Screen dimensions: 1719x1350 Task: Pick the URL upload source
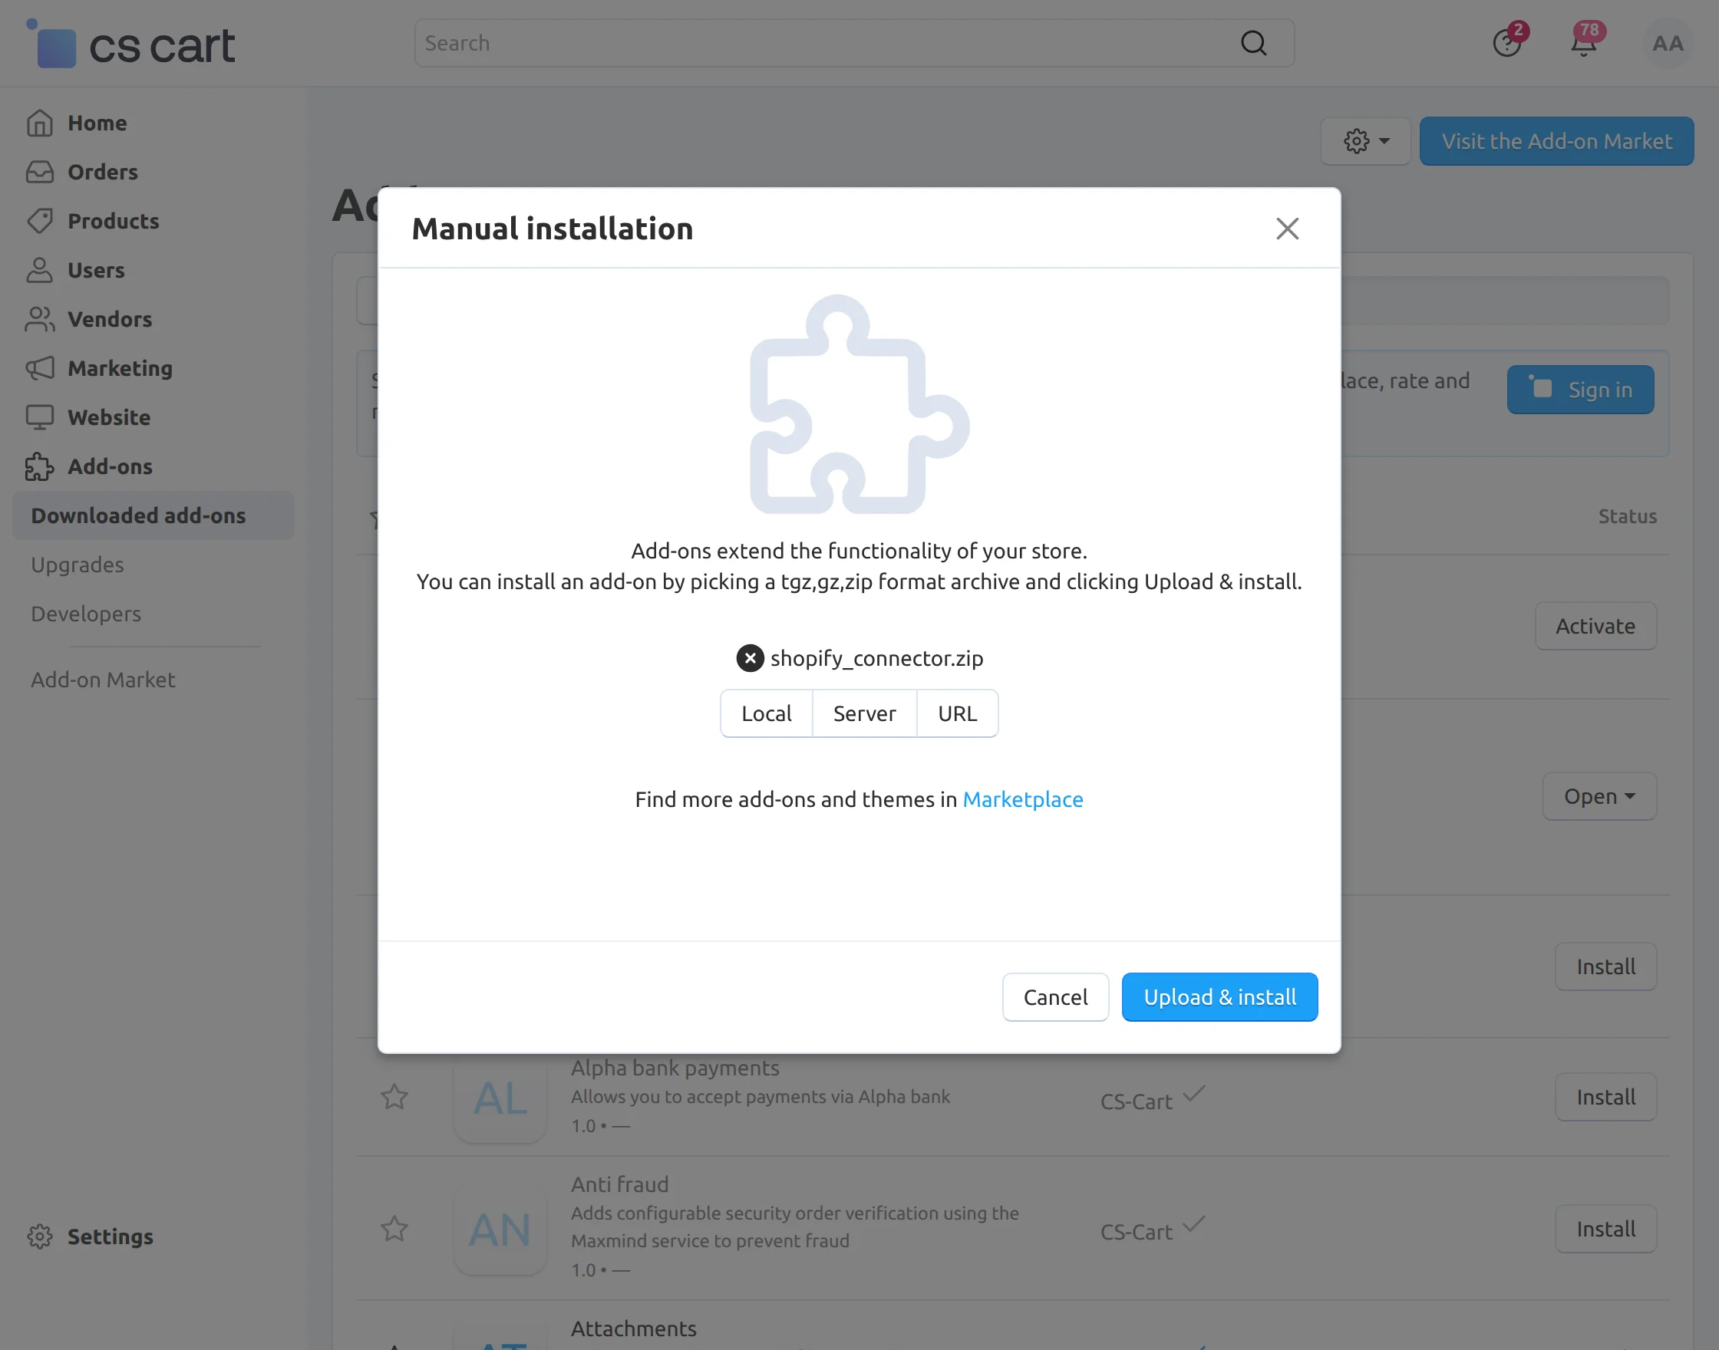(x=957, y=713)
